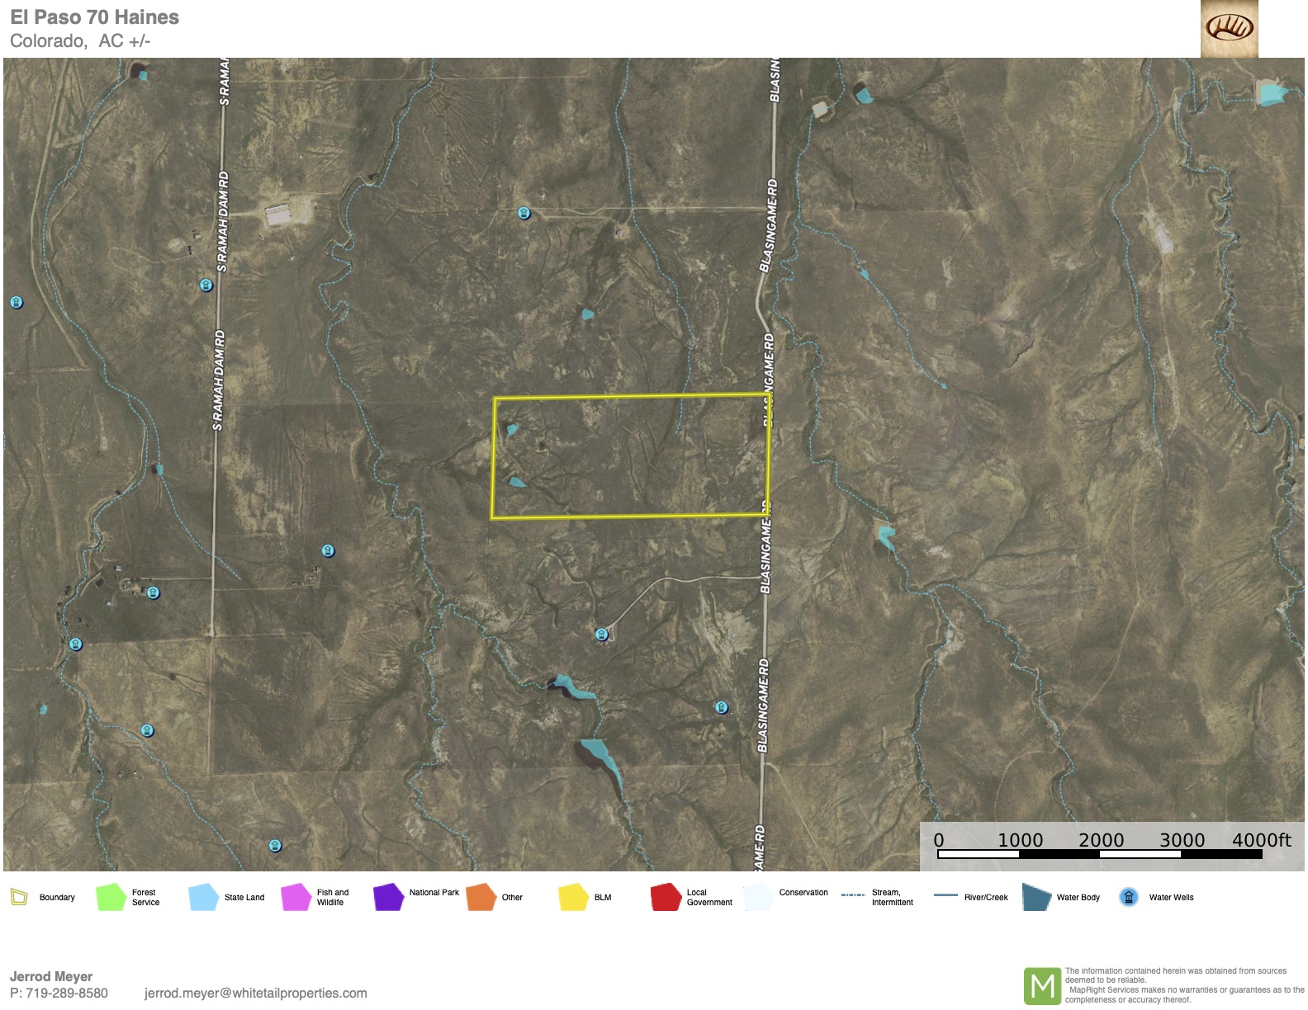Click the green MapRight M logo
1308x1010 pixels.
[1042, 986]
